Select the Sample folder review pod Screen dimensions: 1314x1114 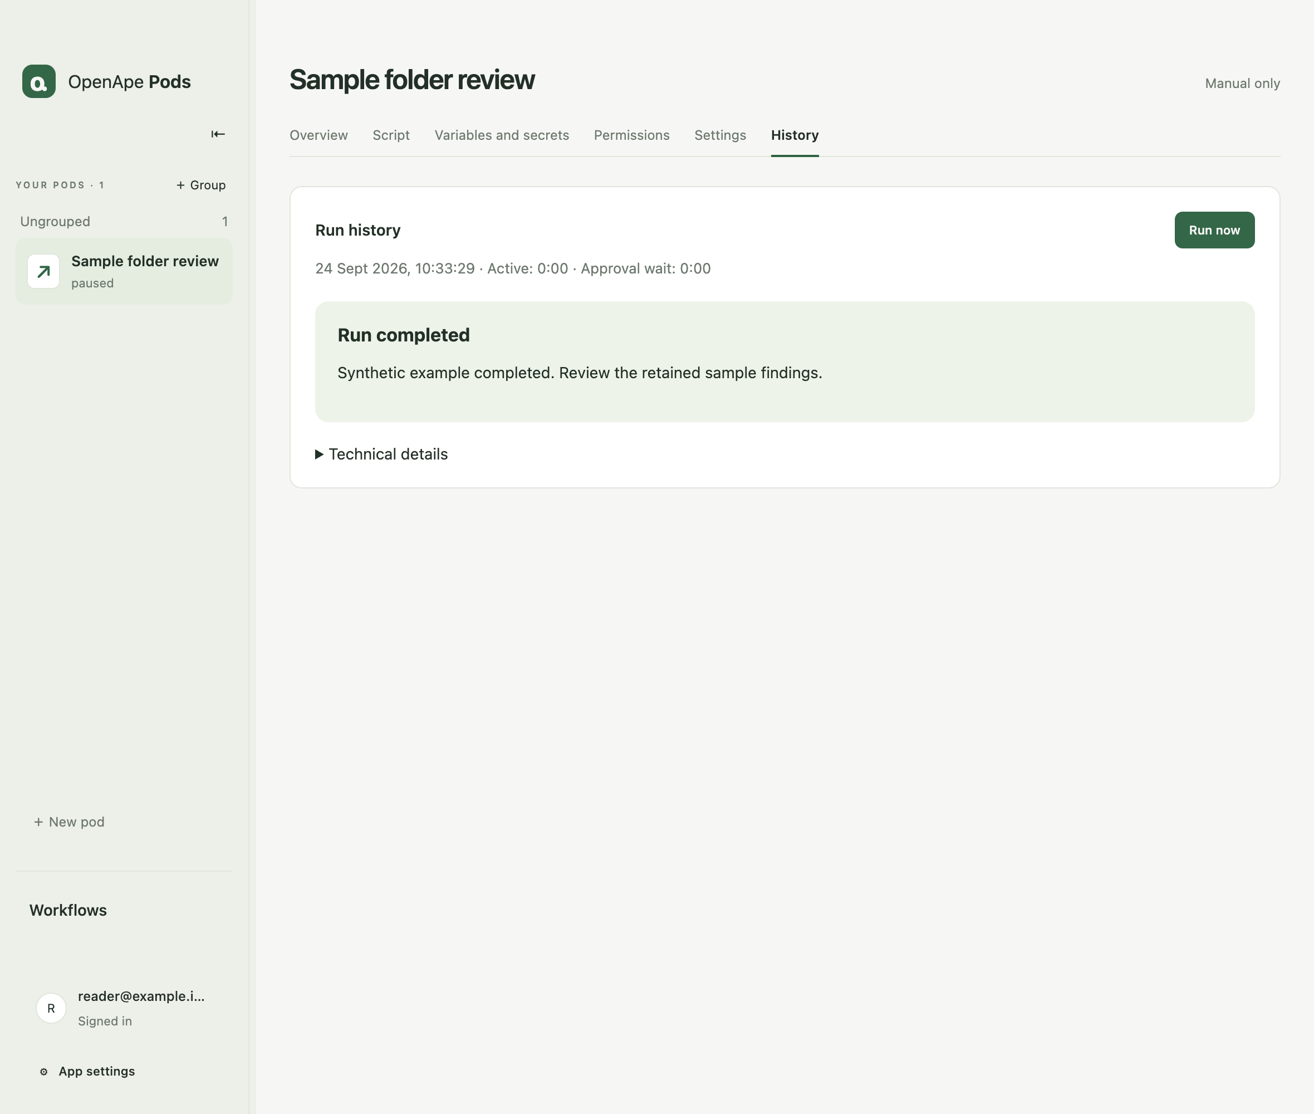click(124, 272)
